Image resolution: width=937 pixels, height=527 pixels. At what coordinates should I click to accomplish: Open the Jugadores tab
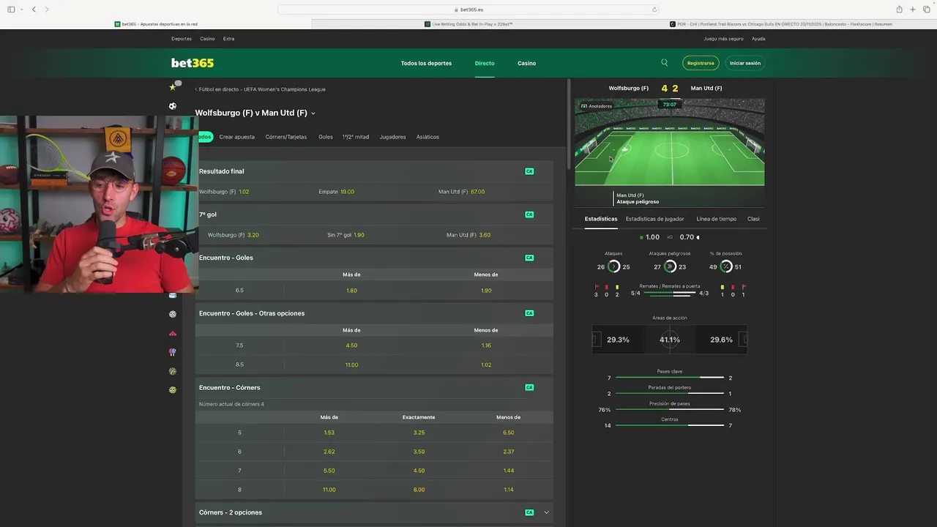(x=392, y=137)
